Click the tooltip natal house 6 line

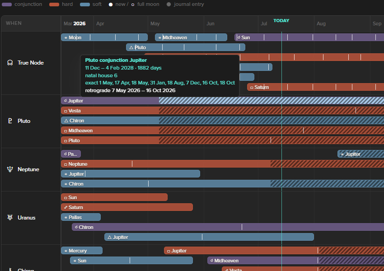pyautogui.click(x=101, y=75)
